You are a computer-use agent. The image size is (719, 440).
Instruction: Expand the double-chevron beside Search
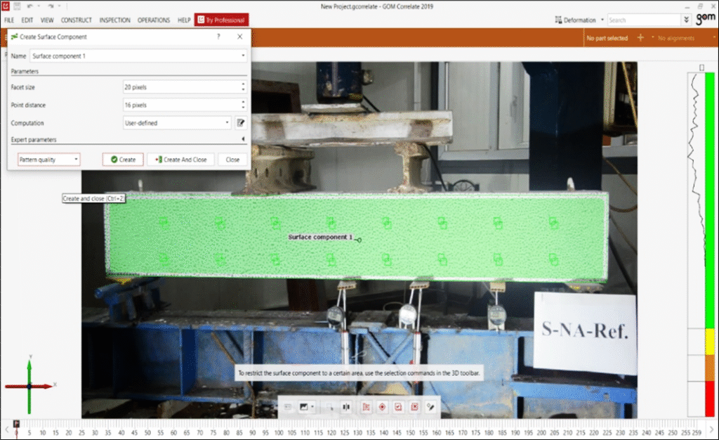pyautogui.click(x=687, y=20)
